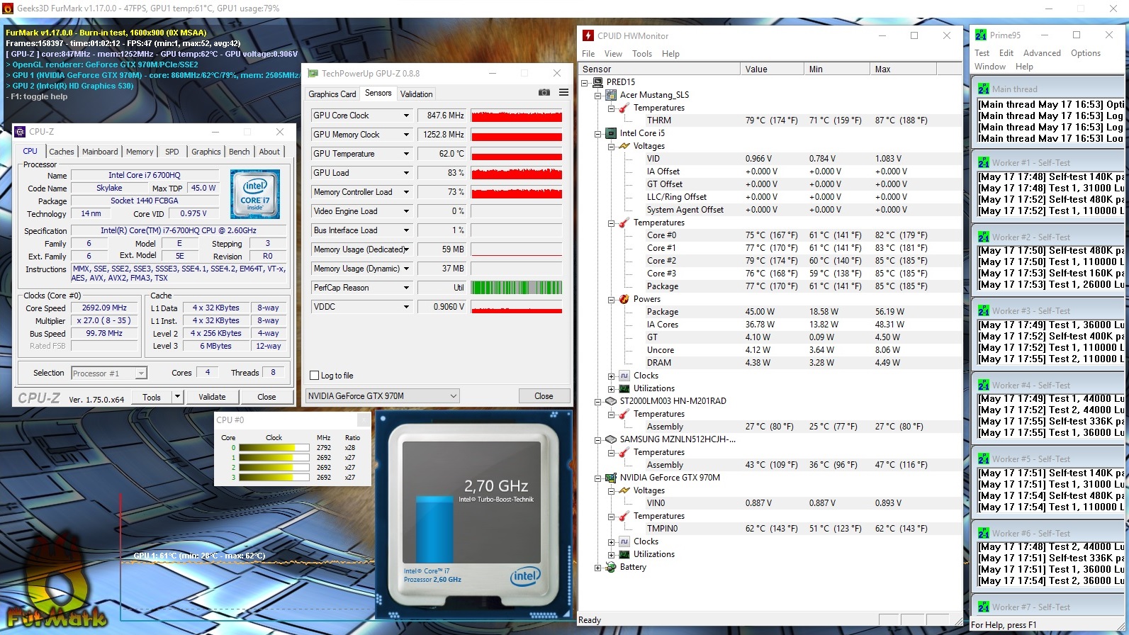
Task: Open PerfCap Reason sensor dropdown
Action: (406, 288)
